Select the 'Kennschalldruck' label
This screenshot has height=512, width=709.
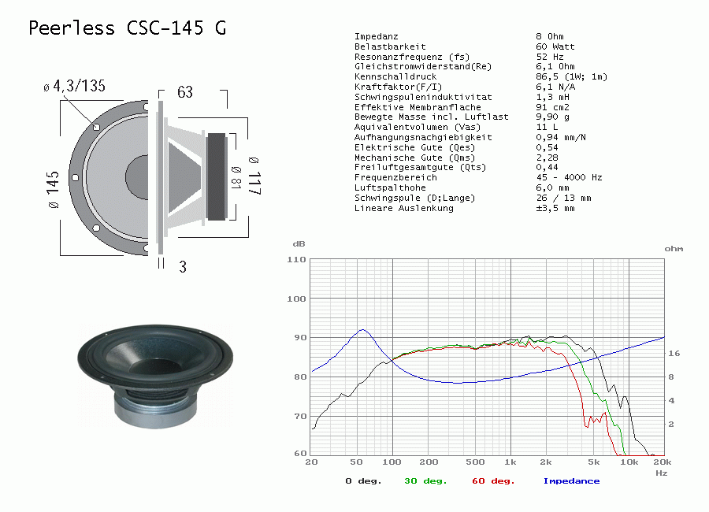click(395, 77)
